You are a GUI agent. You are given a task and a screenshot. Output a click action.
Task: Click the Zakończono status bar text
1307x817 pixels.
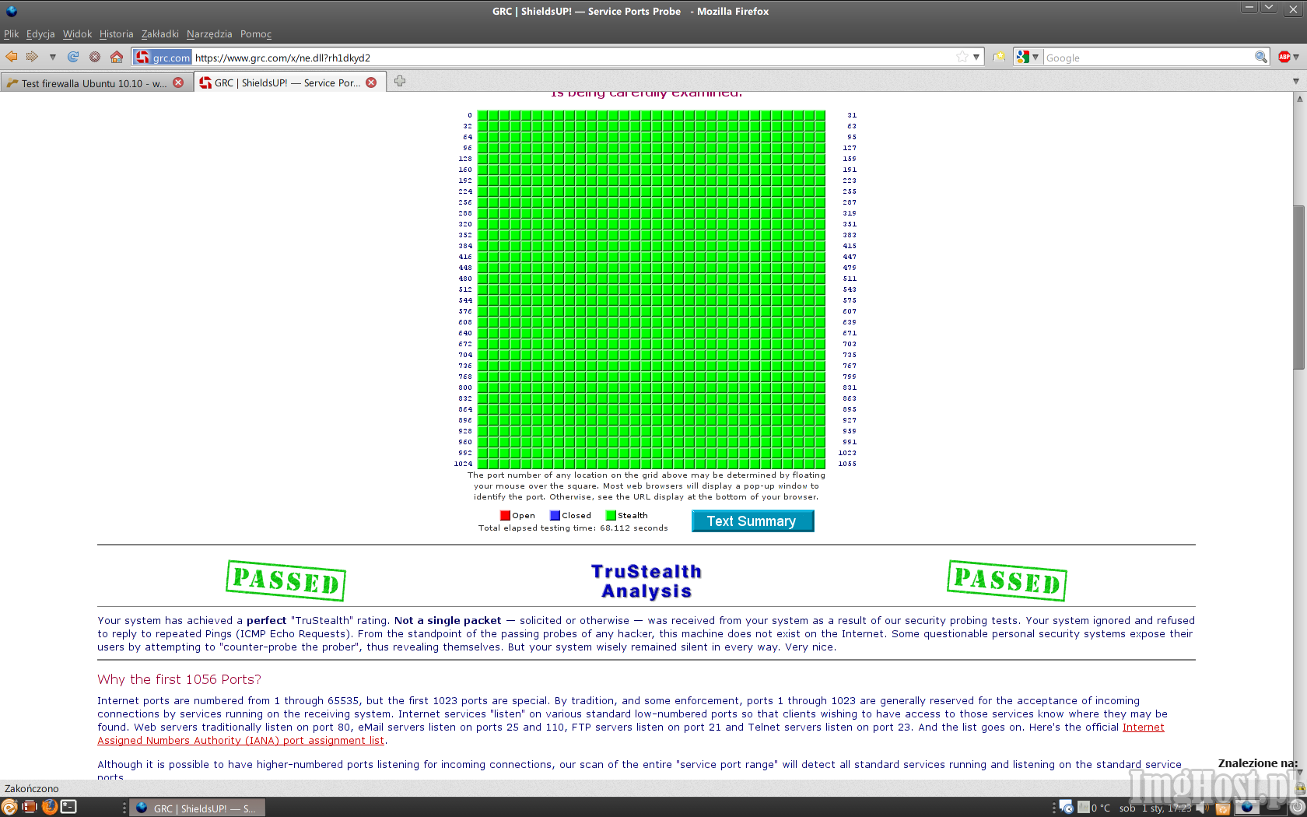(31, 788)
